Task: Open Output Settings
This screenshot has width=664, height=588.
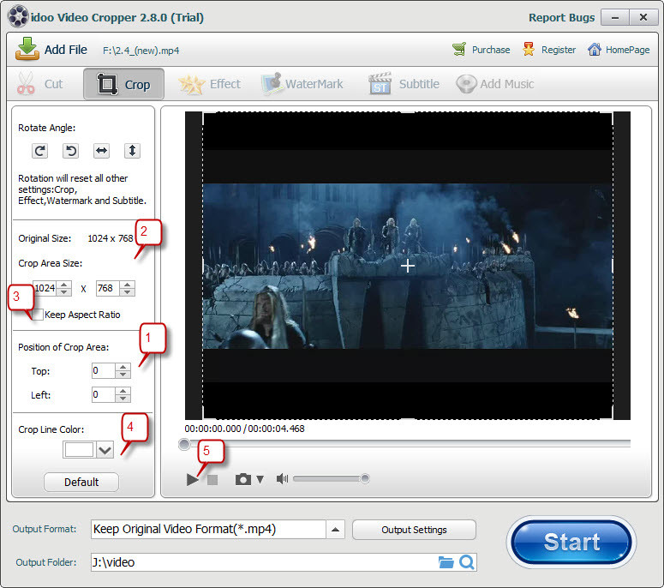Action: [414, 530]
